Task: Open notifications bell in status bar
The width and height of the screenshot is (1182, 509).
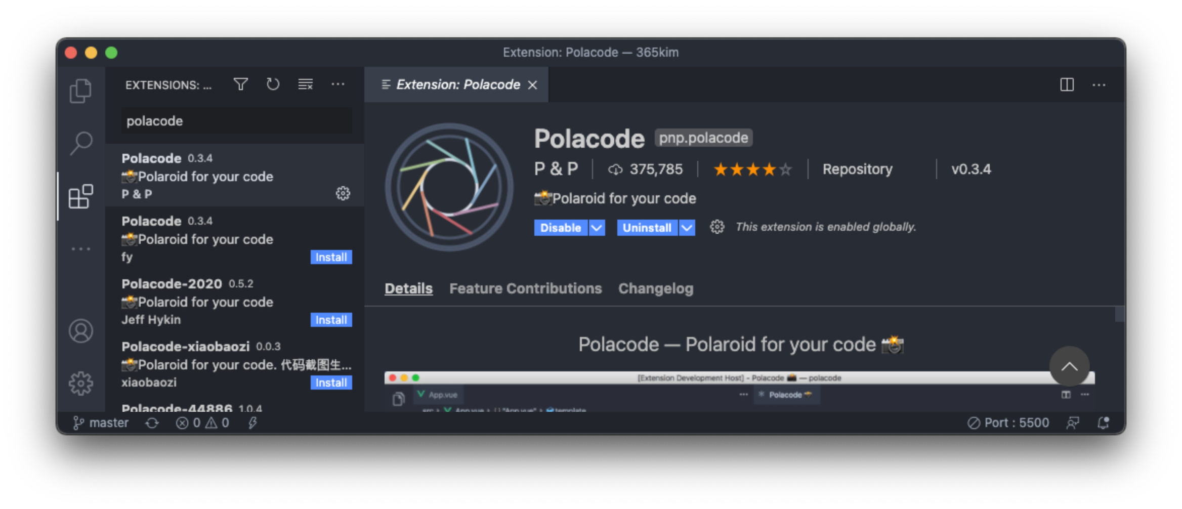Action: pyautogui.click(x=1104, y=422)
